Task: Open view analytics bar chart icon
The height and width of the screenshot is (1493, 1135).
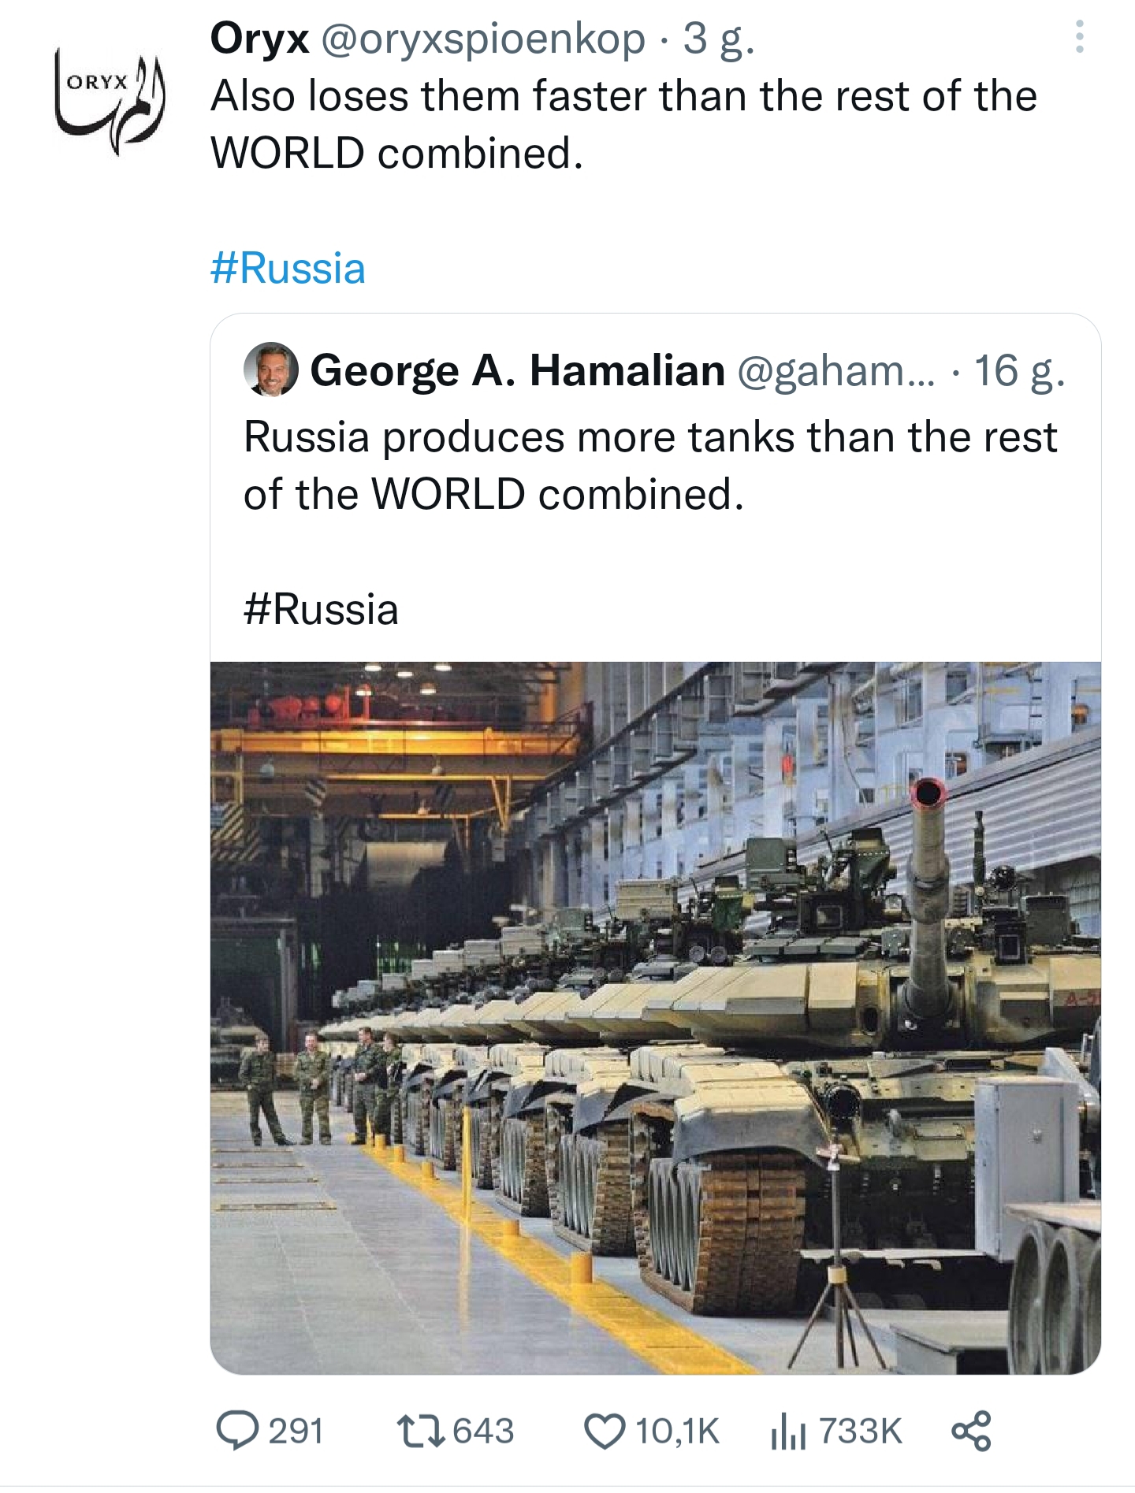Action: pos(789,1431)
